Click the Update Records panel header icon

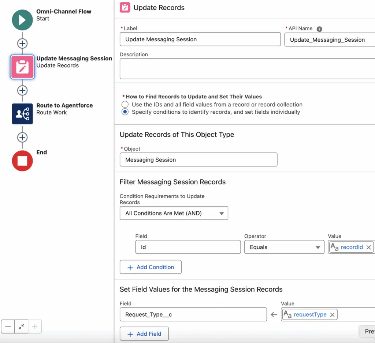point(125,7)
